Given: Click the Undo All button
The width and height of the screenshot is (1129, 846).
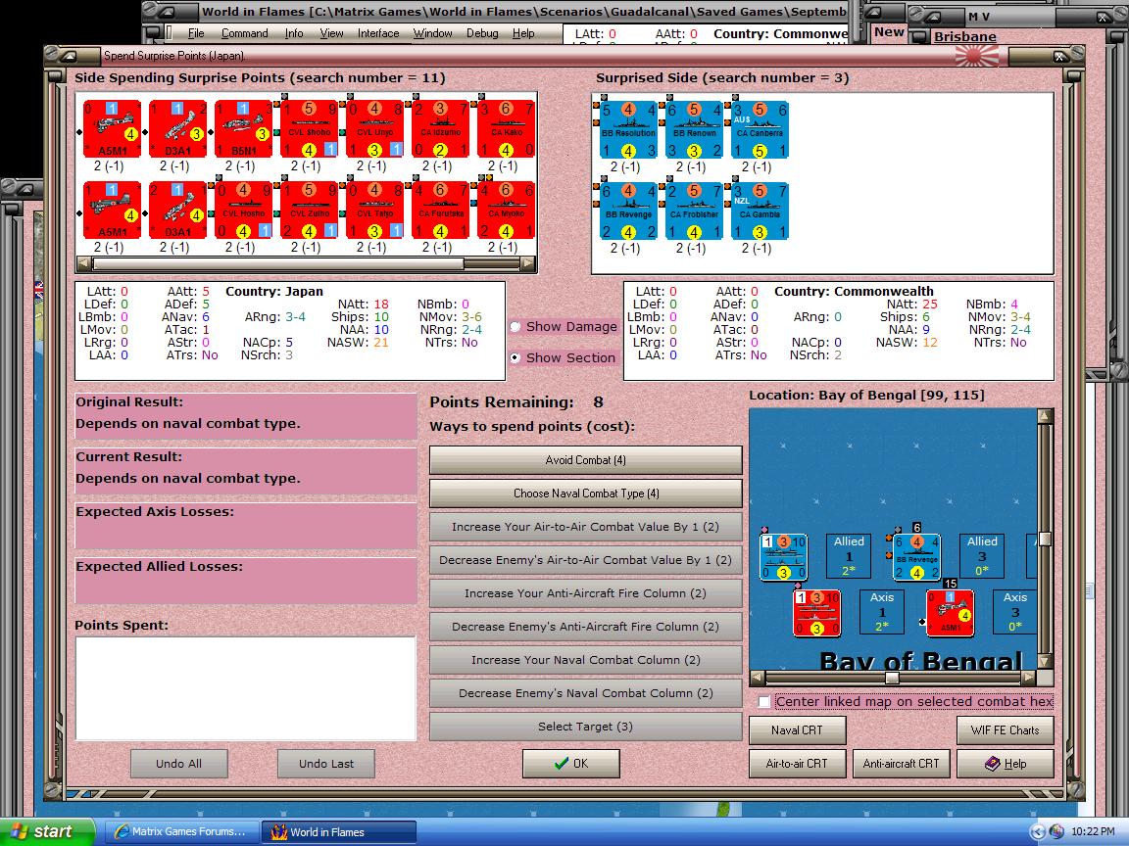Looking at the screenshot, I should 179,764.
